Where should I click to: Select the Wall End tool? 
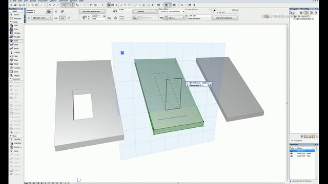[16, 143]
